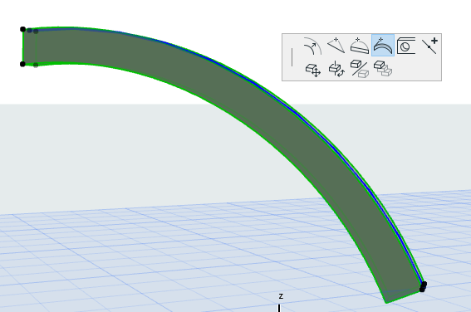Choose the Multiply element icon

pos(383,68)
